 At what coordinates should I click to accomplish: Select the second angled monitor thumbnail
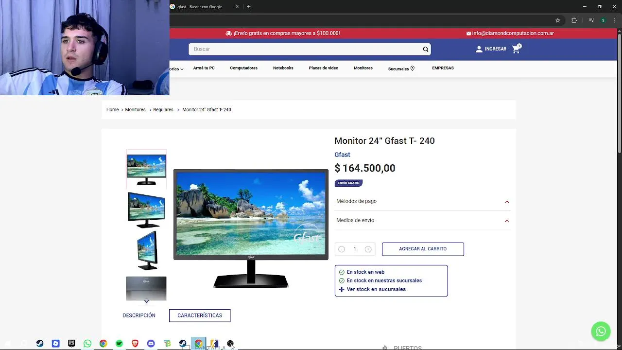146,210
